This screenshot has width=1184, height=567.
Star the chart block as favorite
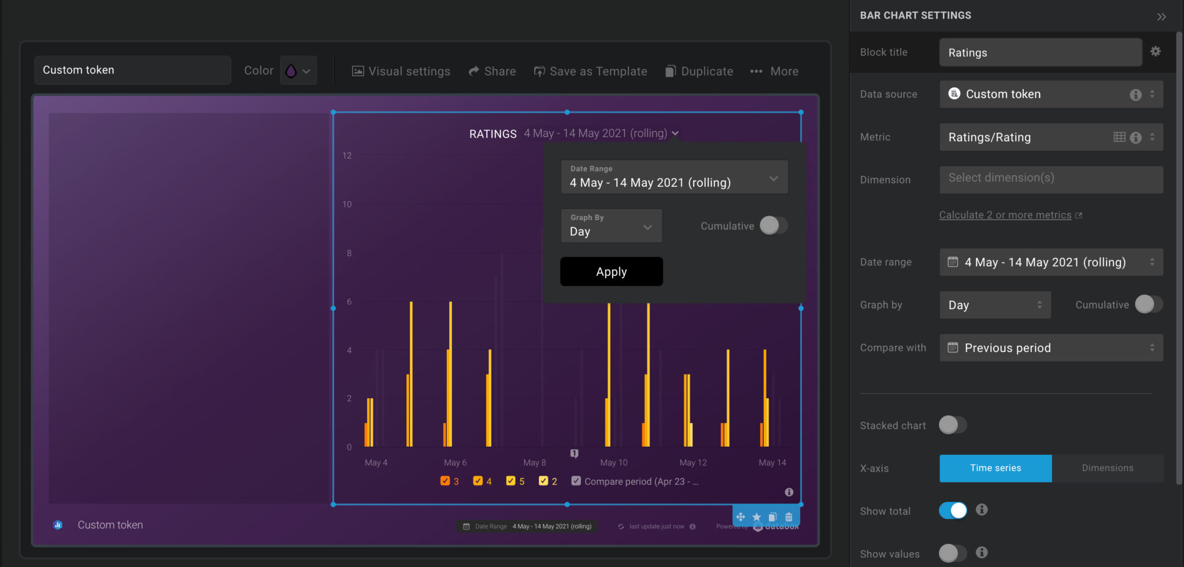point(757,516)
